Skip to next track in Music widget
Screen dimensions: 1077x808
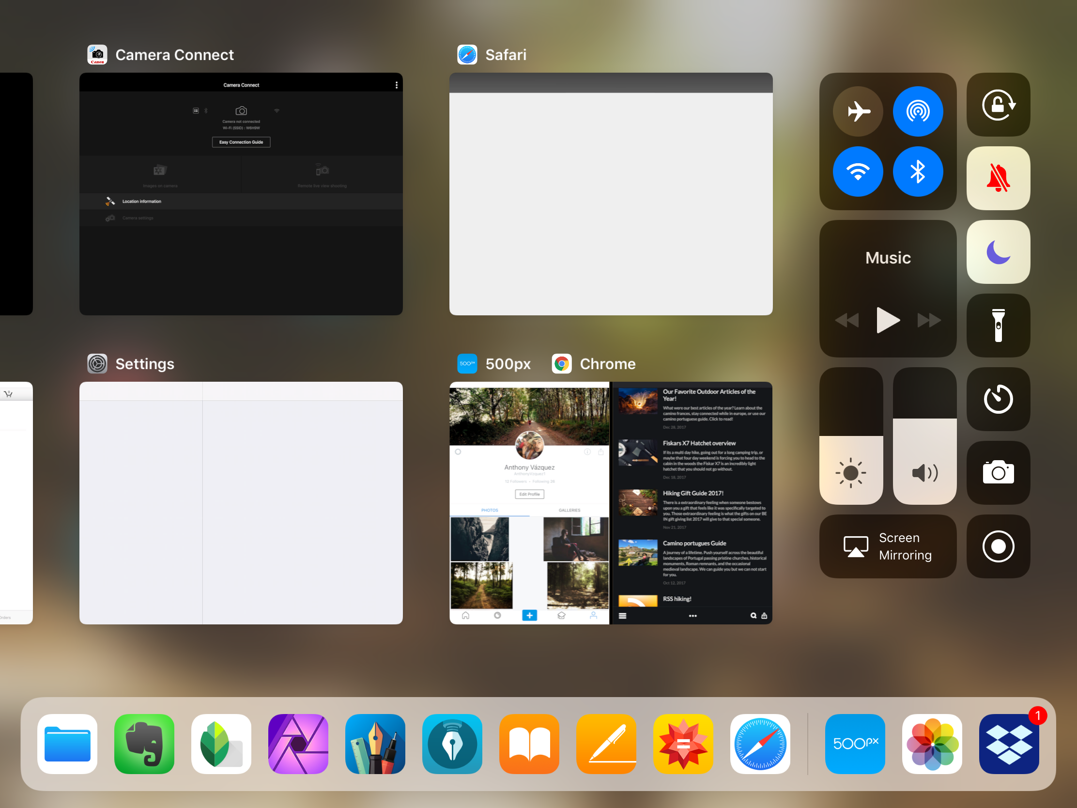point(929,321)
